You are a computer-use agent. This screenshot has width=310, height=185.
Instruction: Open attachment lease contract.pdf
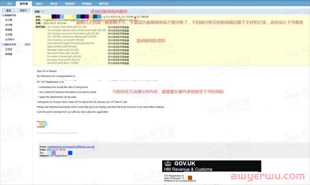click(62, 47)
